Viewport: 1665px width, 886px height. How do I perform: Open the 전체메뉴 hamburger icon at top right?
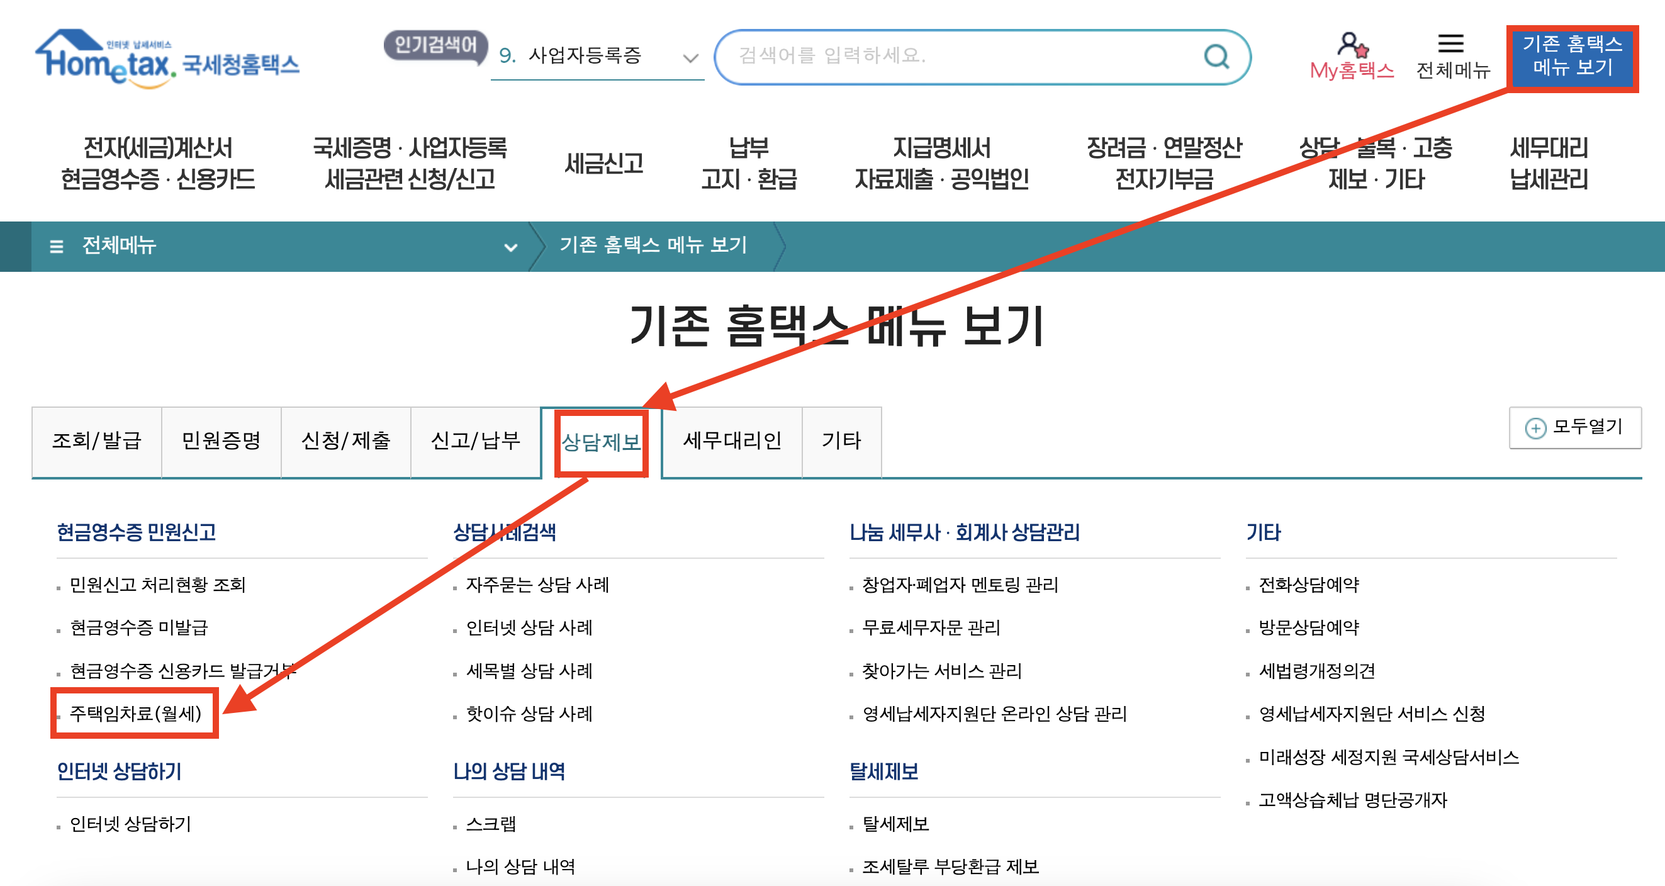pyautogui.click(x=1450, y=44)
